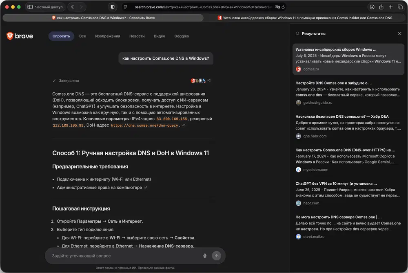
Task: Click the otvet.mail.ru domain text
Action: click(x=314, y=237)
